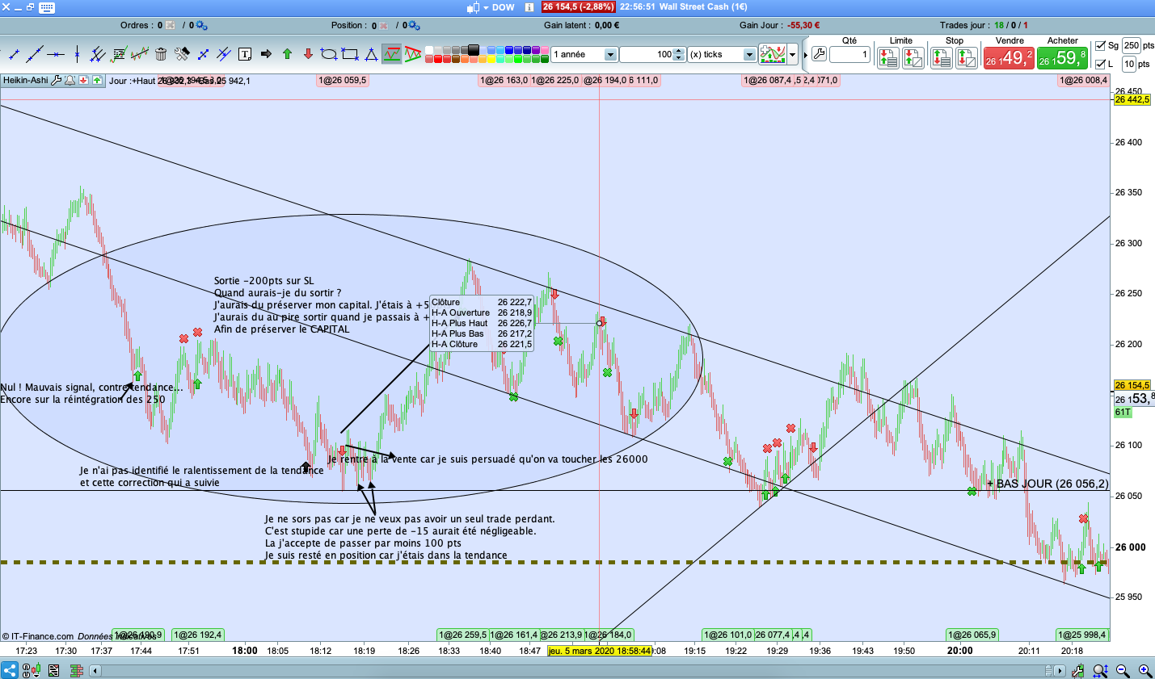Click the first Limite order button
Image resolution: width=1155 pixels, height=679 pixels.
(x=888, y=57)
